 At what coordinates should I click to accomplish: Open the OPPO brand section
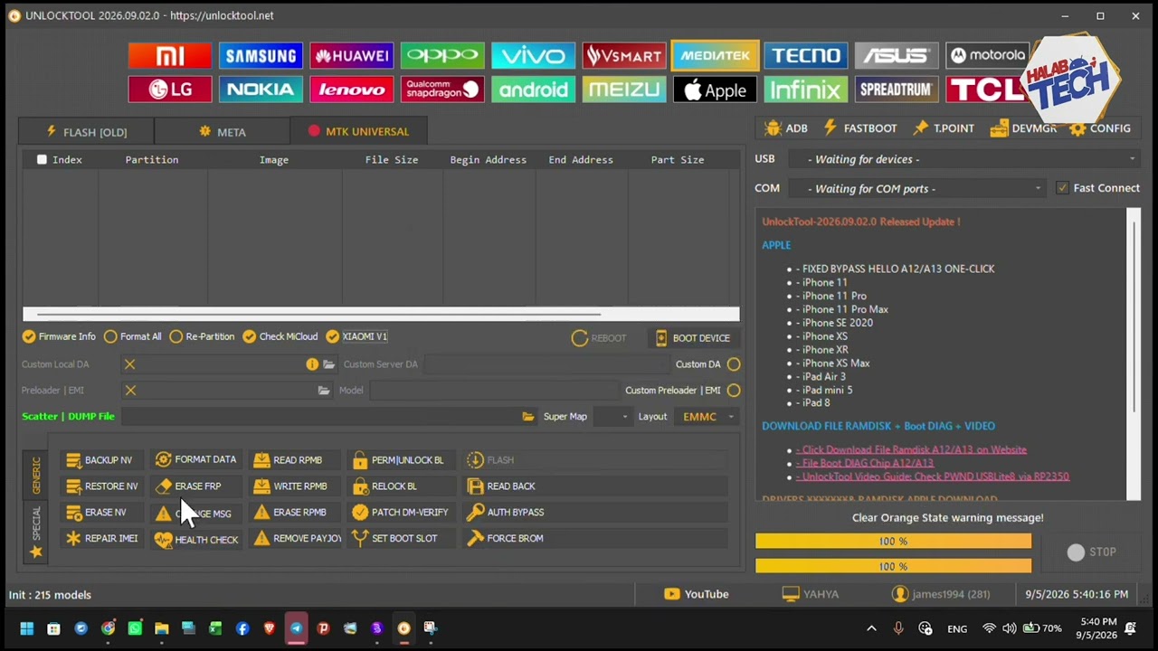pyautogui.click(x=442, y=55)
